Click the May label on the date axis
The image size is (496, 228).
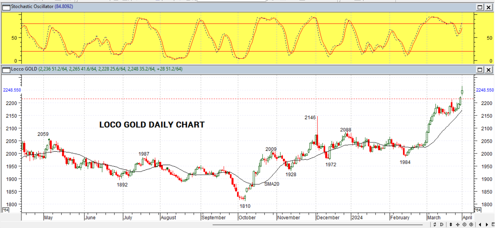[48, 218]
